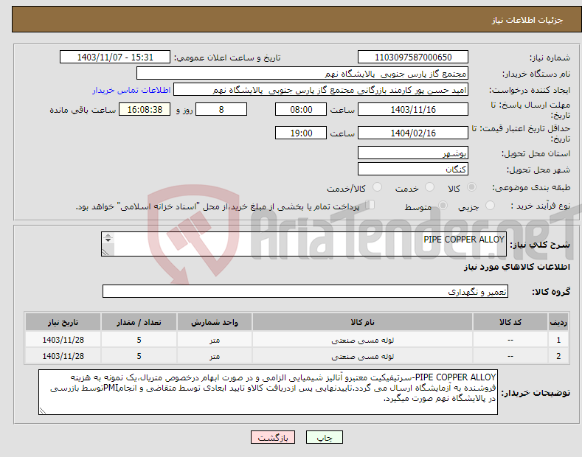
Task: Click row 2 quantity value 5
Action: (x=139, y=356)
